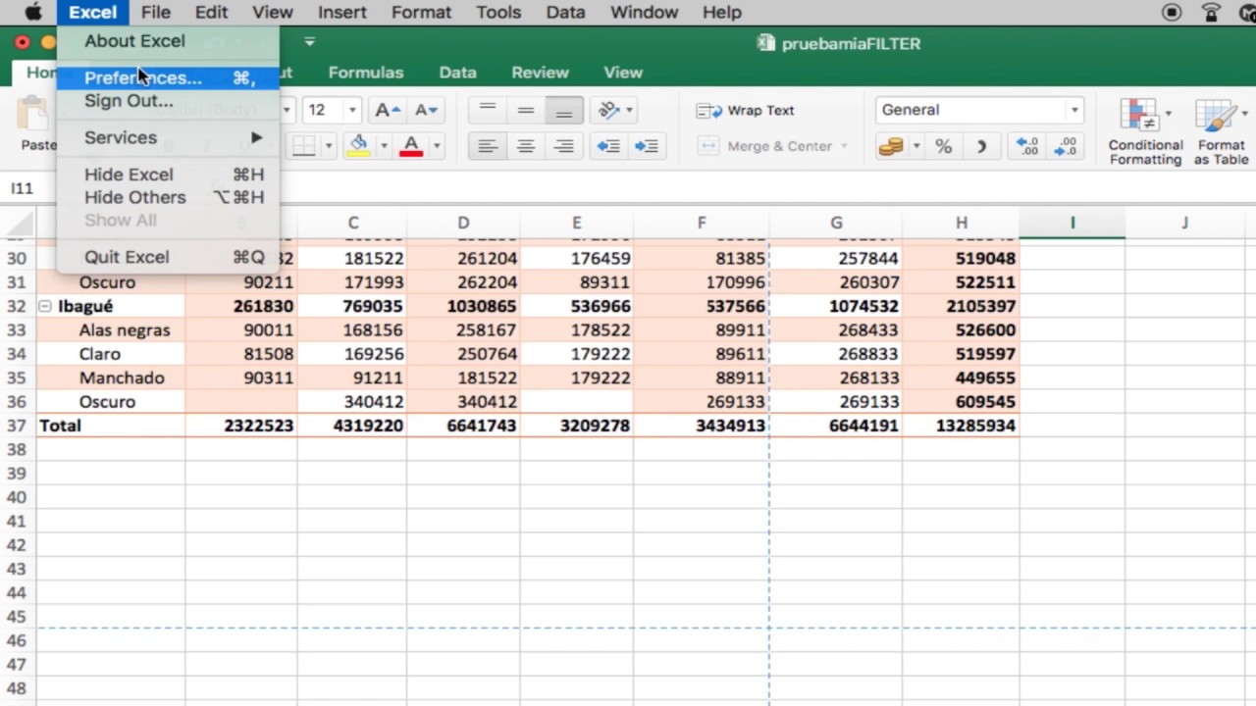Apply comma style format
Viewport: 1256px width, 706px height.
click(981, 146)
